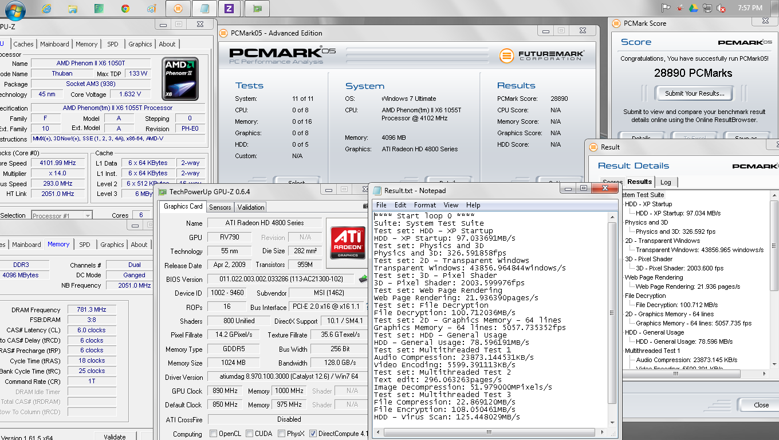Click the GPU-Z camera screenshot icon
Viewport: 779px width, 440px height.
[x=365, y=206]
